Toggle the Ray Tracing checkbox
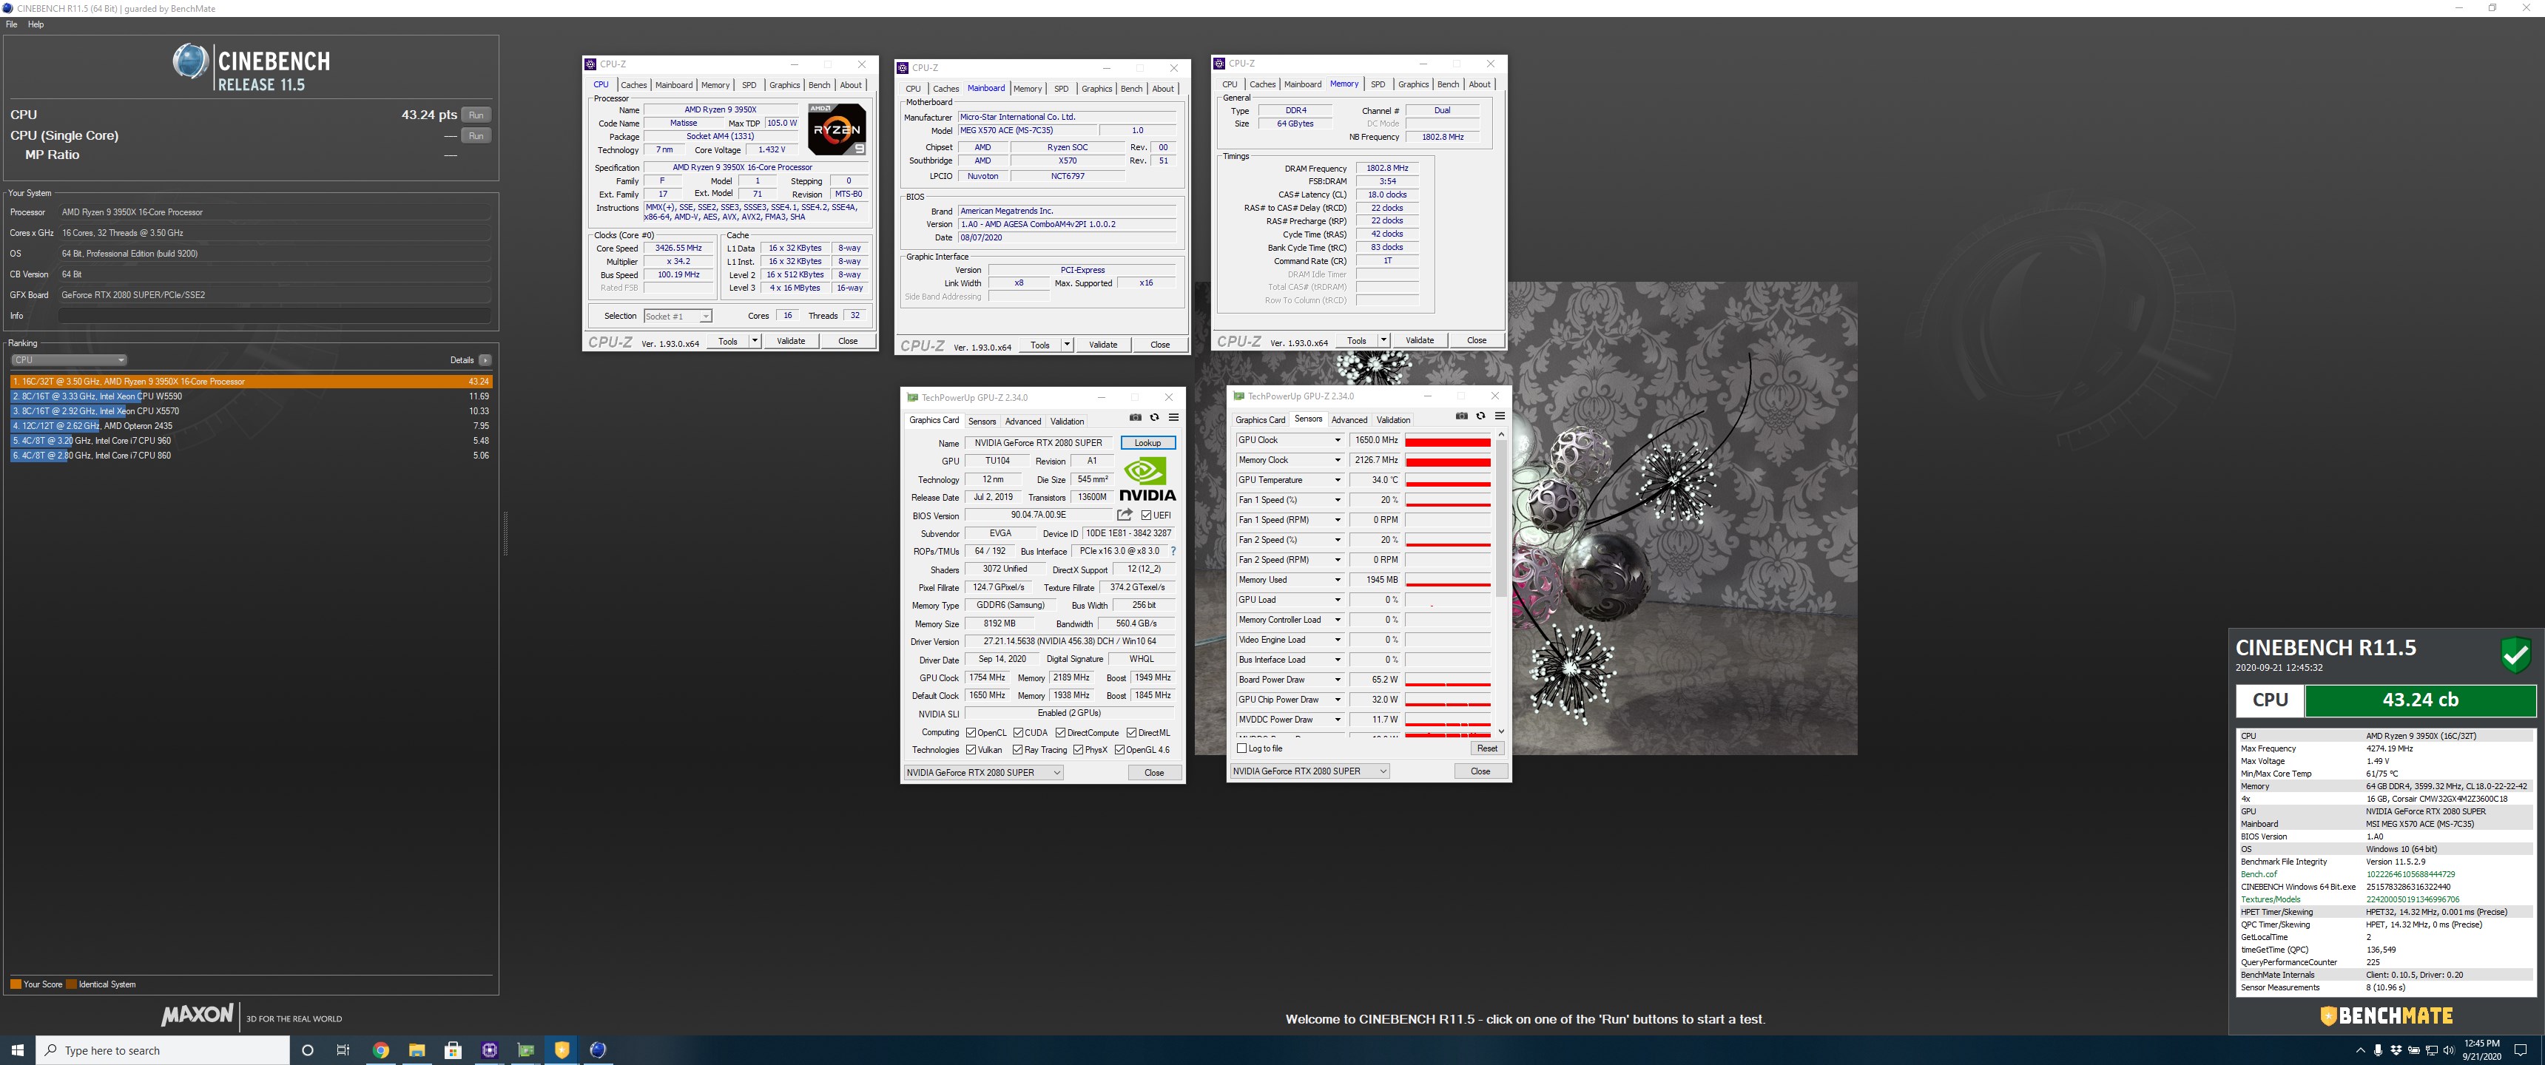The width and height of the screenshot is (2545, 1065). pyautogui.click(x=1019, y=750)
